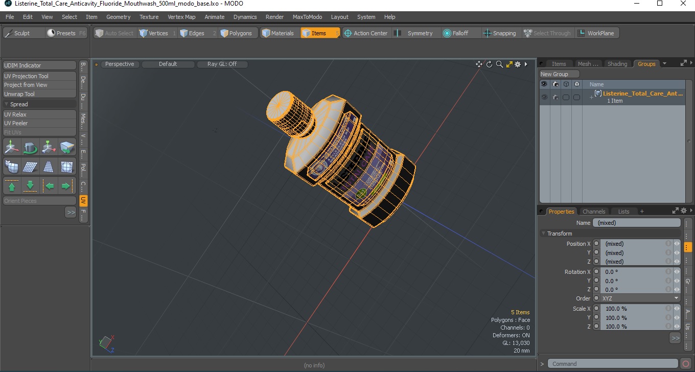695x372 pixels.
Task: Toggle Scale X channel keyframe circle
Action: 596,309
